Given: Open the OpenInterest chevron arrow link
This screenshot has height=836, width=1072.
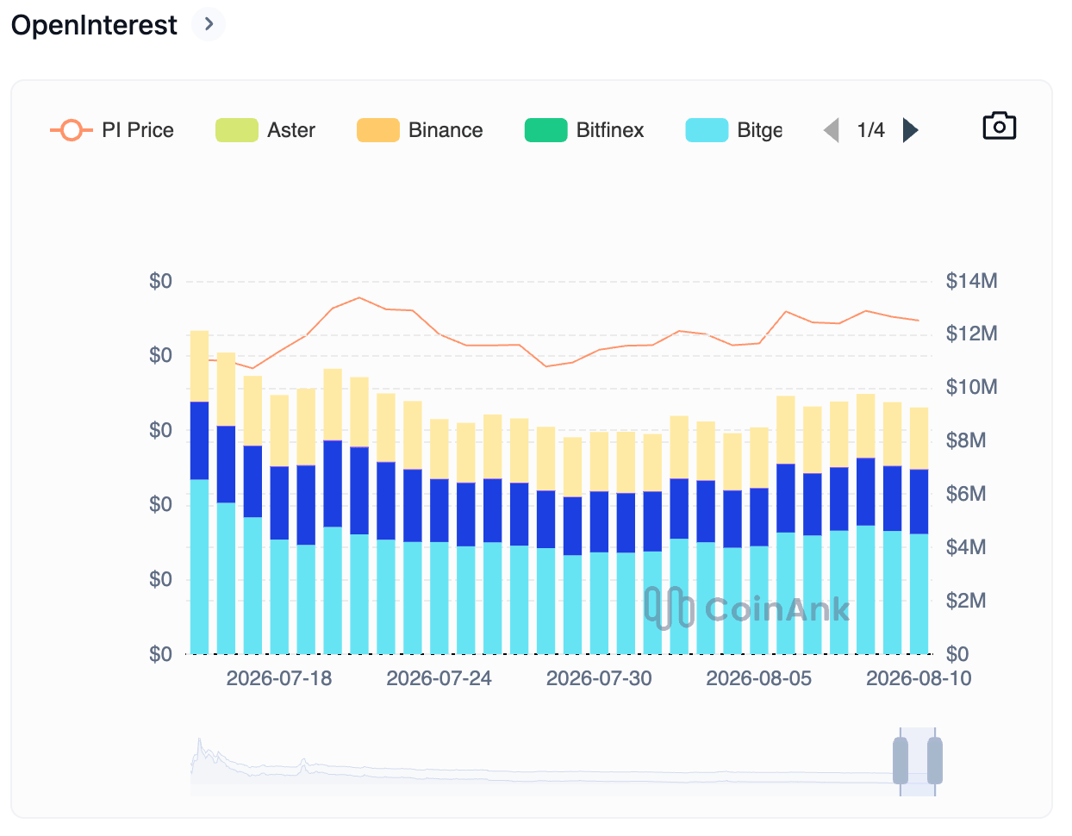Looking at the screenshot, I should pyautogui.click(x=209, y=24).
